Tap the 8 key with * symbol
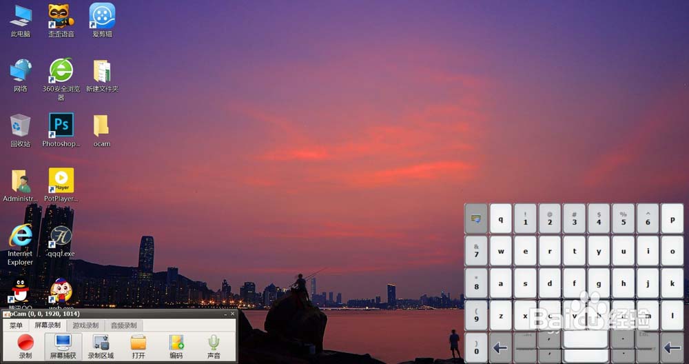This screenshot has width=689, height=364. [476, 283]
